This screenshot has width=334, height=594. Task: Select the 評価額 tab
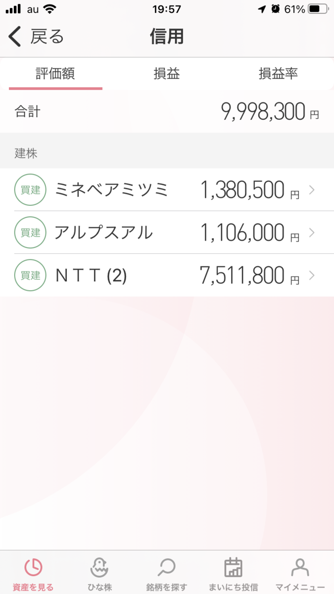click(55, 74)
